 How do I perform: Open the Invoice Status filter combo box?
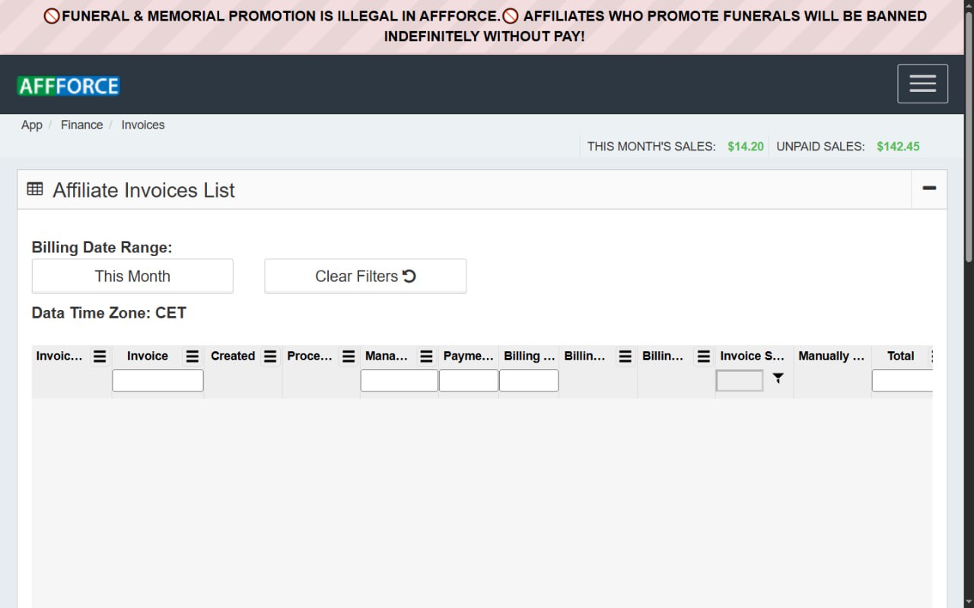pyautogui.click(x=740, y=381)
